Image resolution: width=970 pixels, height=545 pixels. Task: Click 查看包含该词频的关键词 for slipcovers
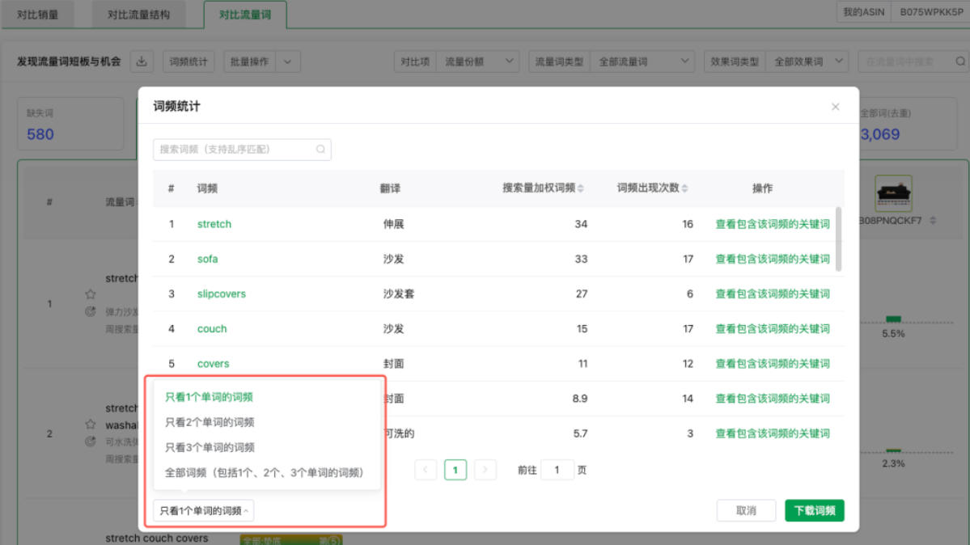click(x=772, y=294)
